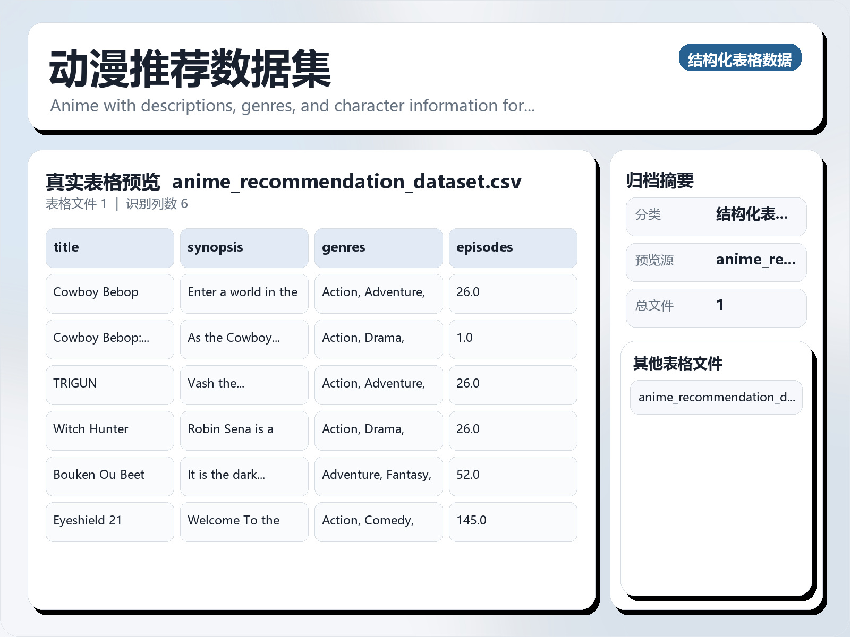The width and height of the screenshot is (850, 637).
Task: Select the Cowboy Bebop title cell
Action: 109,293
